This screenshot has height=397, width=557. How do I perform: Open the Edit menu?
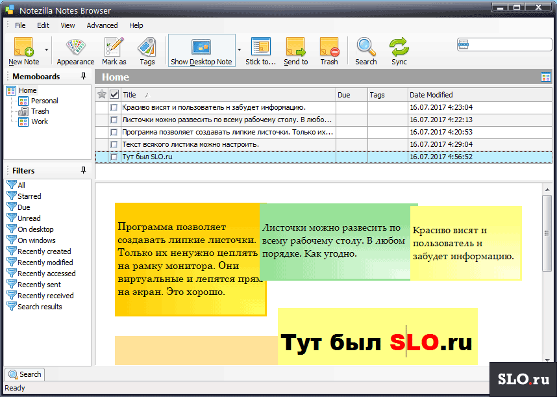pyautogui.click(x=43, y=25)
